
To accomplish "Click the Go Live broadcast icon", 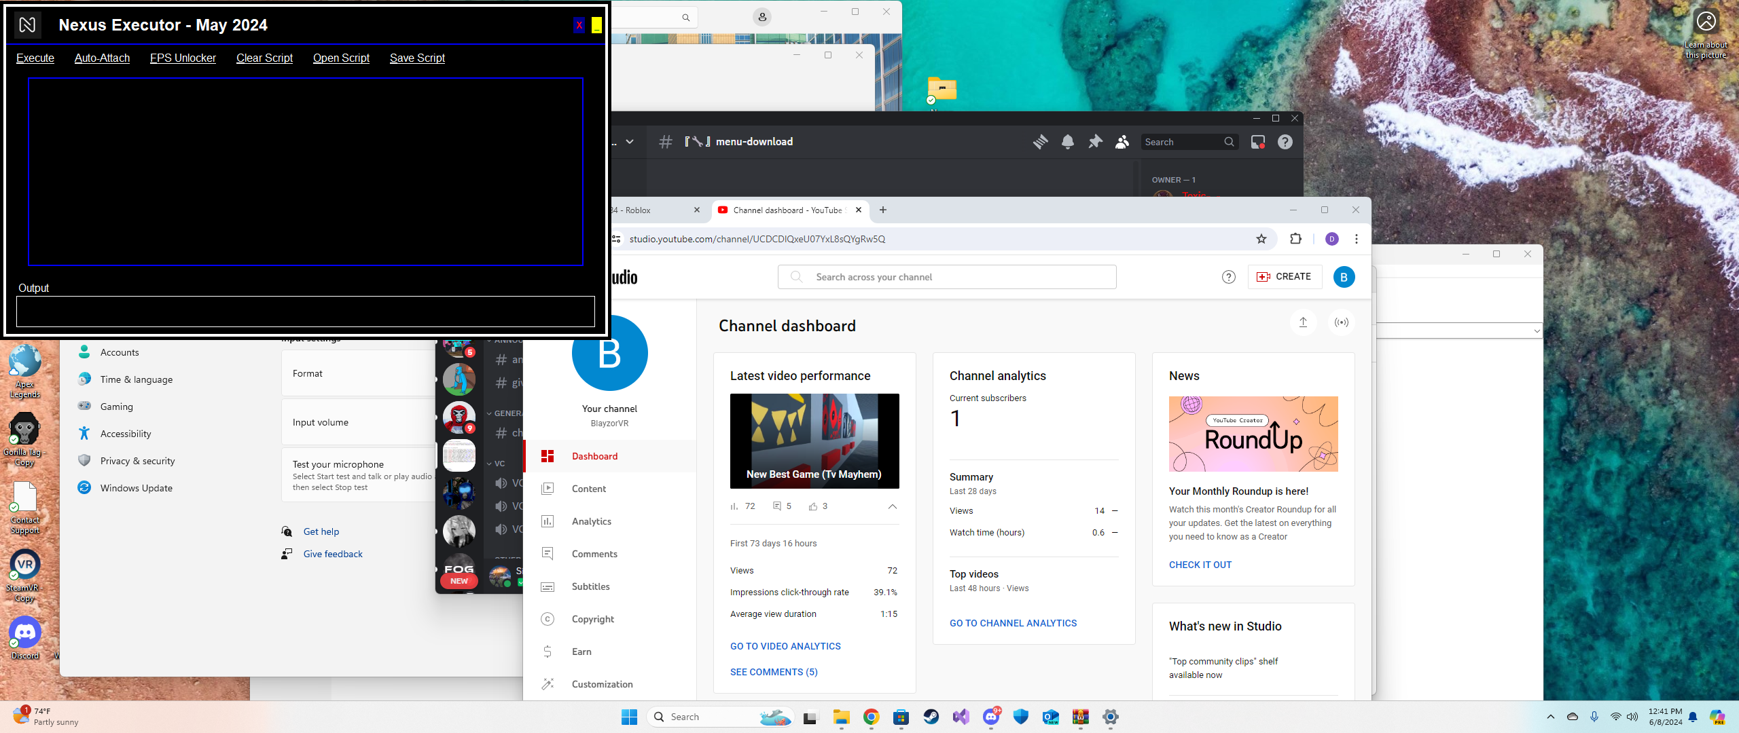I will (1342, 322).
